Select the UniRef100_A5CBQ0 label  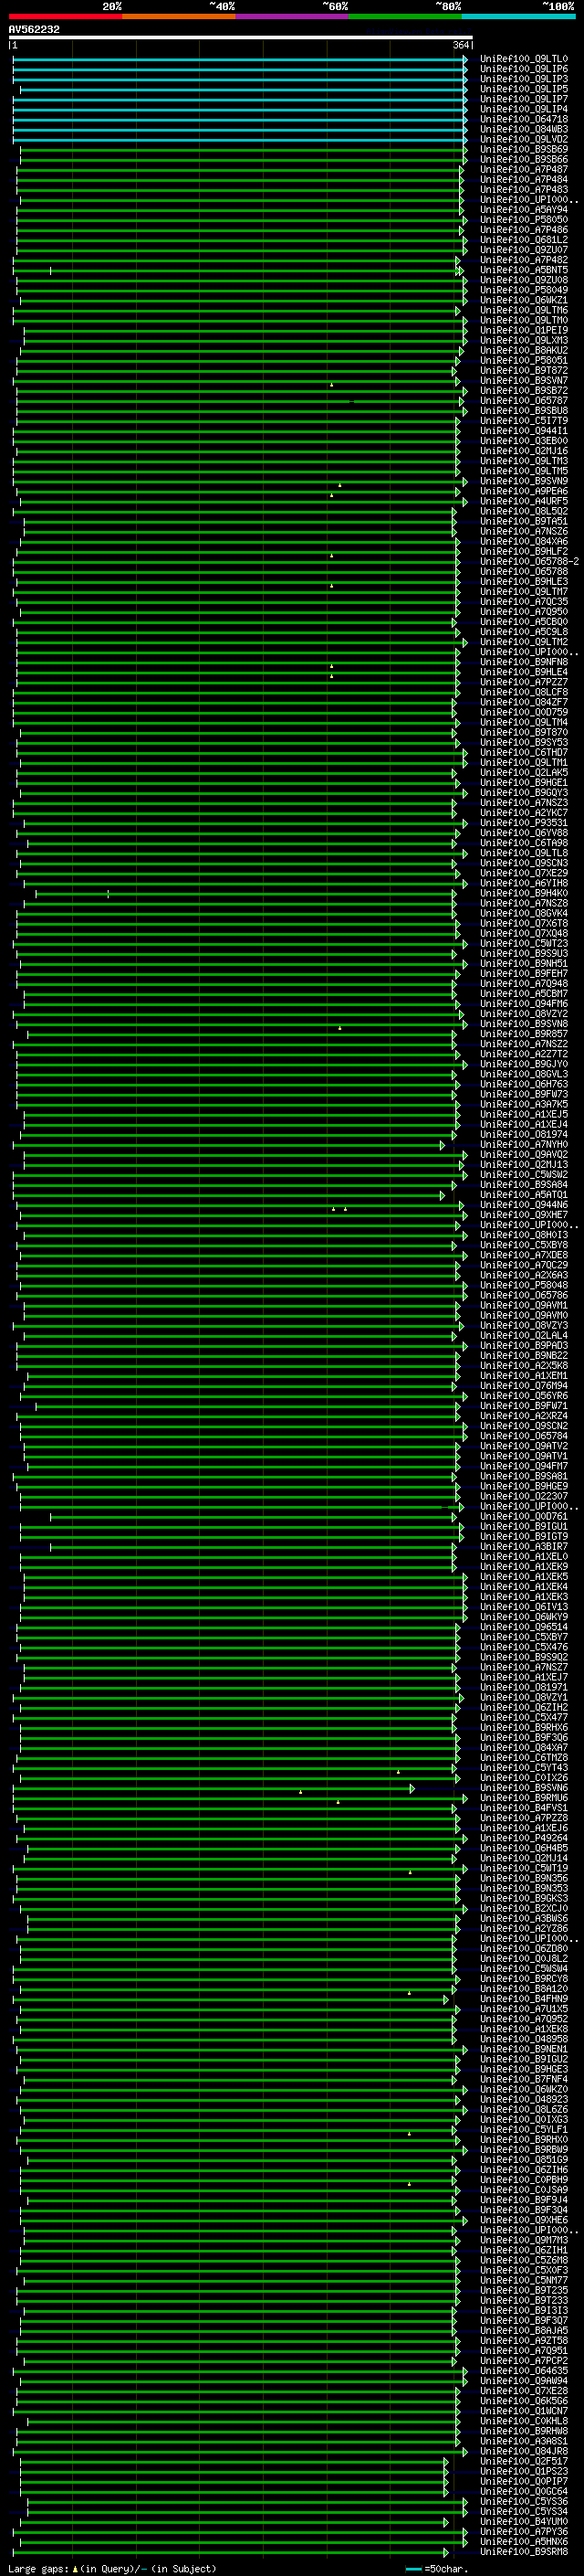pyautogui.click(x=524, y=622)
